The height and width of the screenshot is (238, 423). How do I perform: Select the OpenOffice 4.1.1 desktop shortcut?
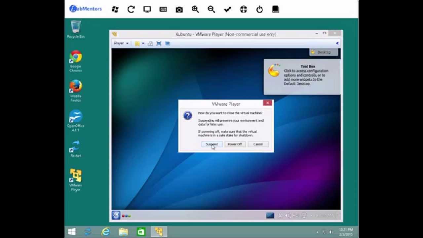click(76, 121)
